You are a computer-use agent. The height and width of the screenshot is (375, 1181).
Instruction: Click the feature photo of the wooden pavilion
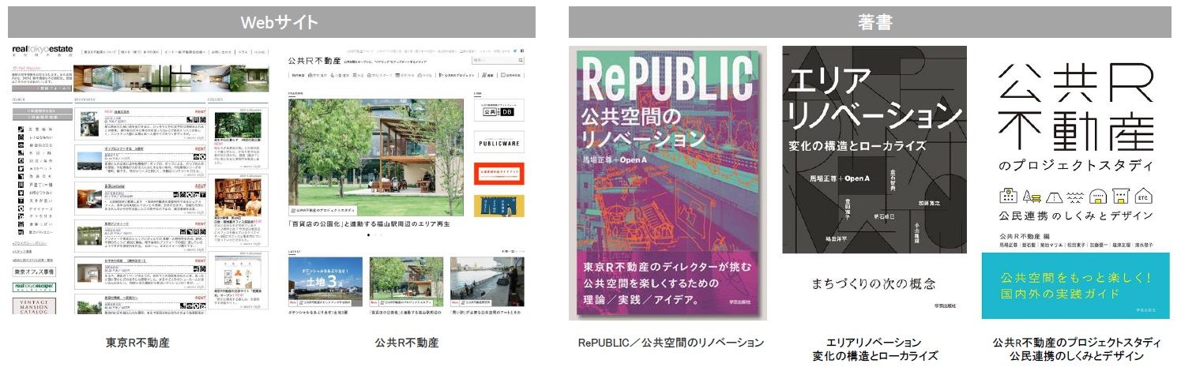point(376,158)
